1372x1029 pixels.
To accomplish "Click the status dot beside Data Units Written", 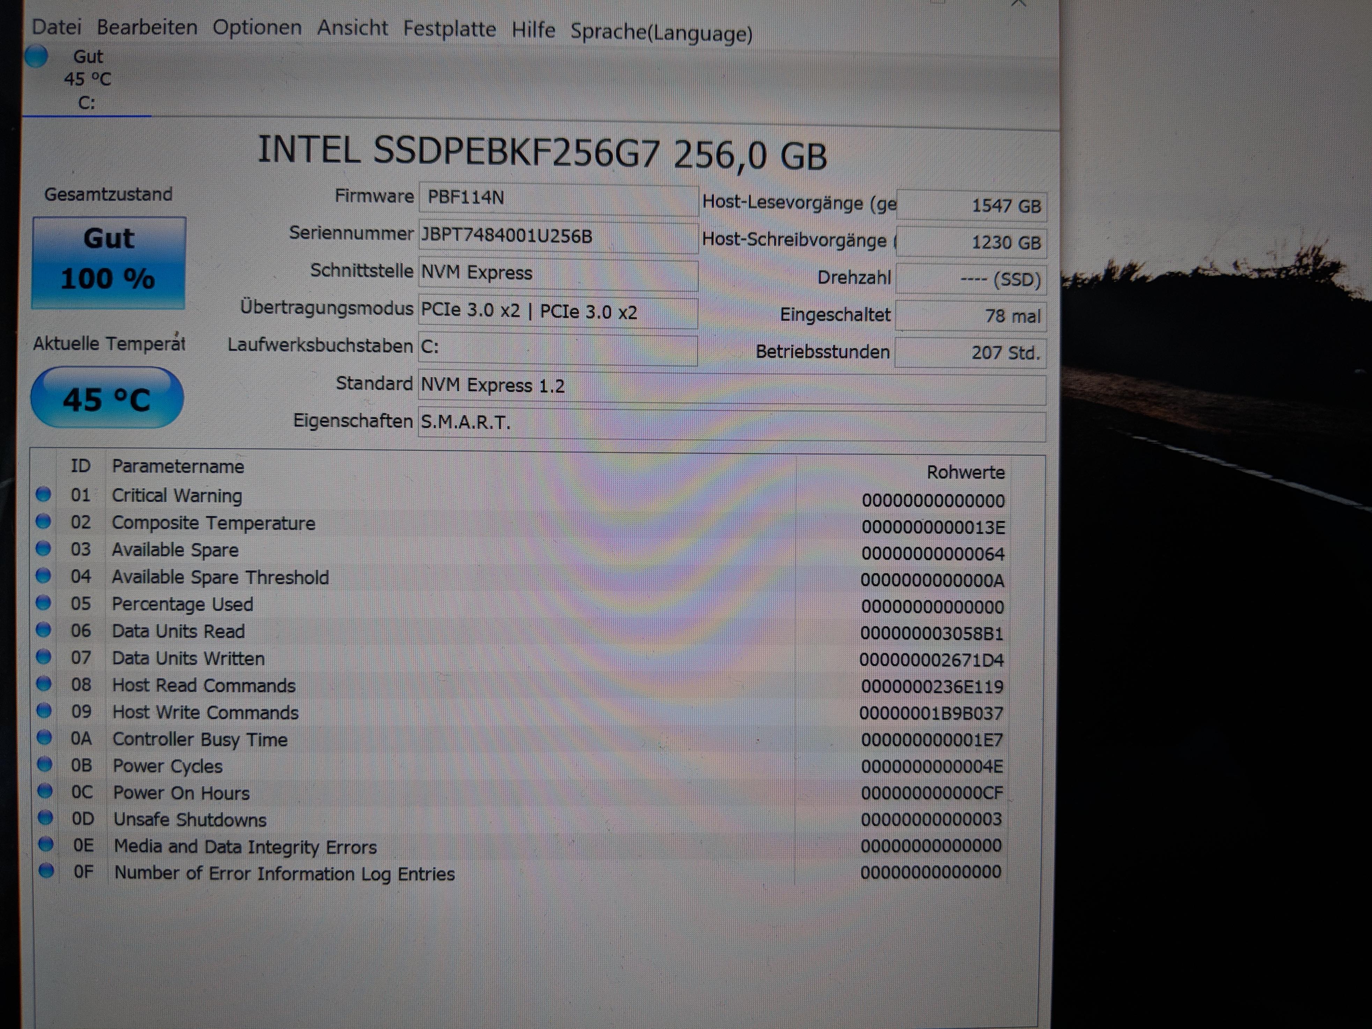I will (43, 657).
